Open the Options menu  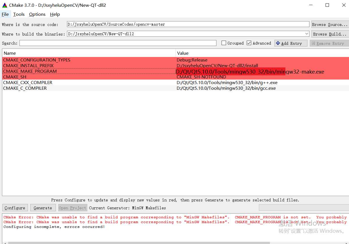37,14
